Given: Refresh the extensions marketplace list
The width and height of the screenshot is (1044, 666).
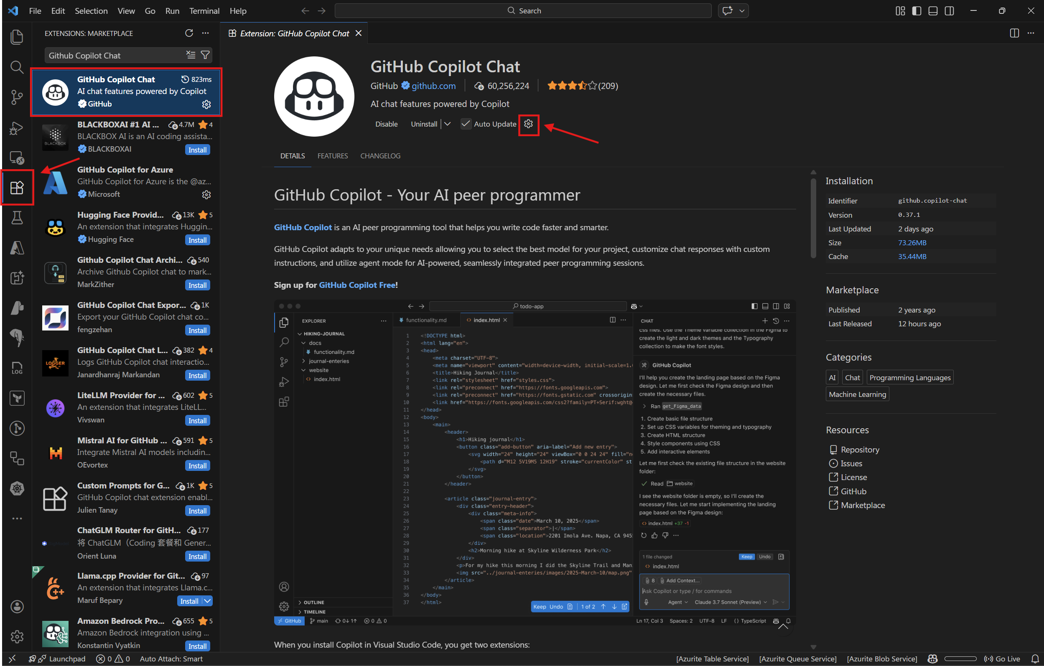Looking at the screenshot, I should tap(189, 33).
